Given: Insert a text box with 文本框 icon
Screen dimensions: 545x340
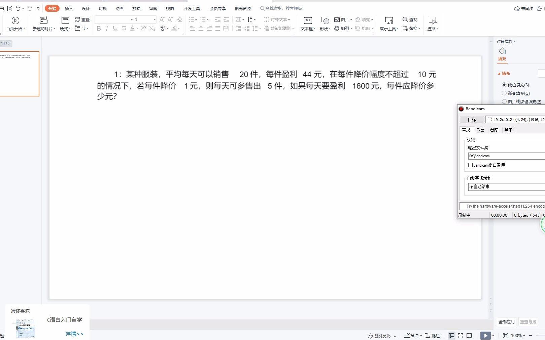Looking at the screenshot, I should [308, 24].
